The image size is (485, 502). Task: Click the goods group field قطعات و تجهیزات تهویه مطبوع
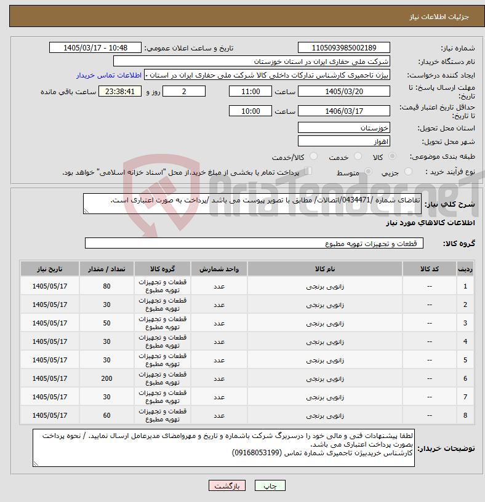[x=254, y=244]
